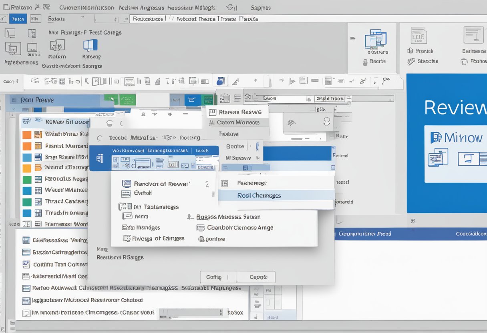Click the icon beside 'Renolvor of Rlewer'
The height and width of the screenshot is (333, 487).
pyautogui.click(x=126, y=184)
